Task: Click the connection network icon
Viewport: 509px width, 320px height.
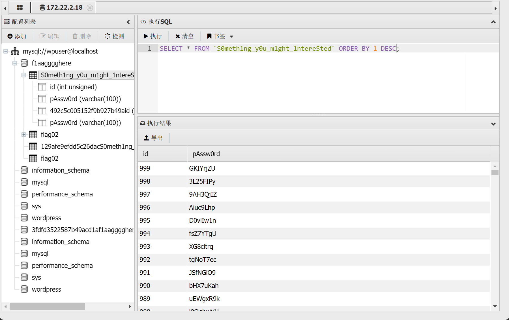Action: point(15,51)
